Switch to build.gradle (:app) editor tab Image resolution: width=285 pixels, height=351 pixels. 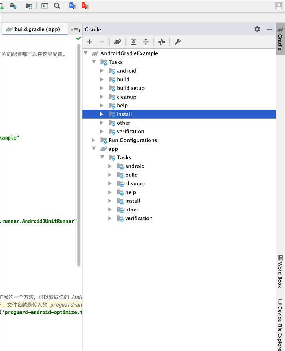(x=35, y=29)
